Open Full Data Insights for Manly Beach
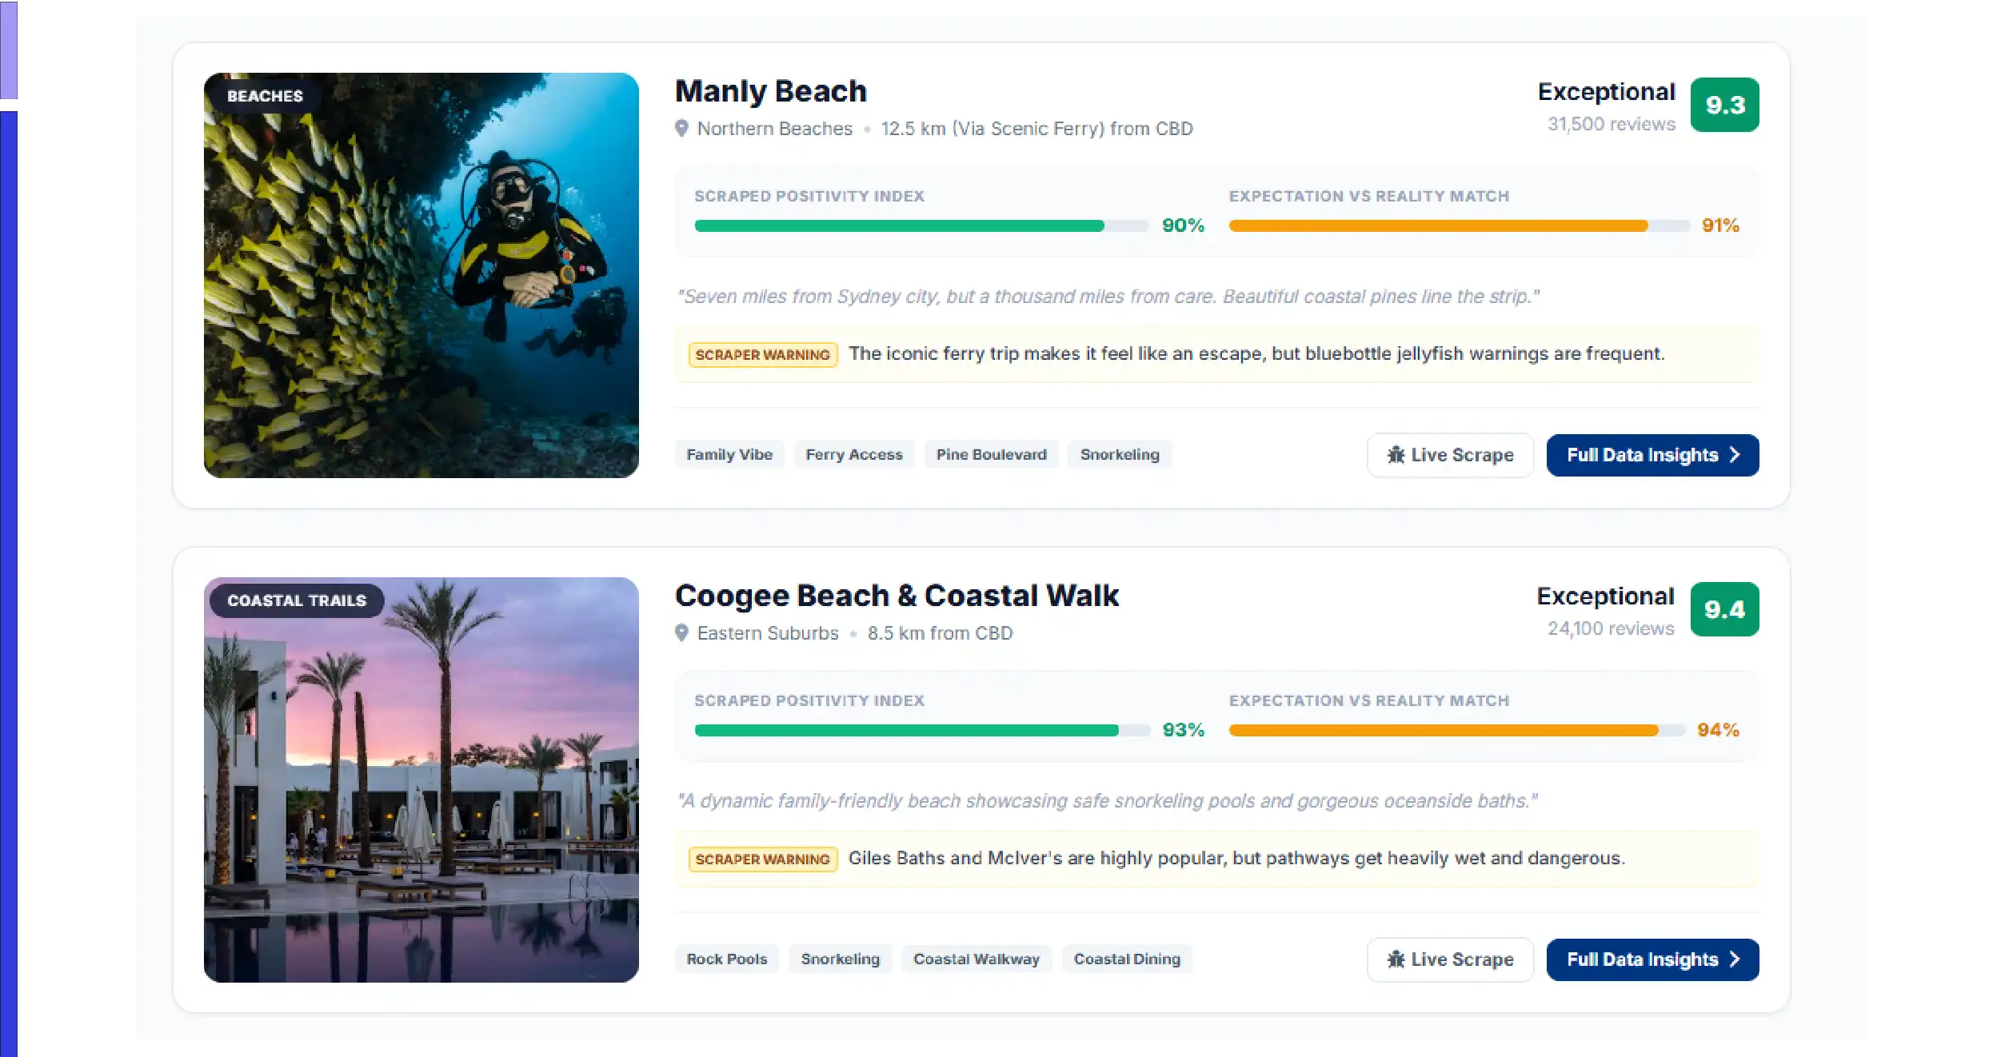 [x=1652, y=455]
